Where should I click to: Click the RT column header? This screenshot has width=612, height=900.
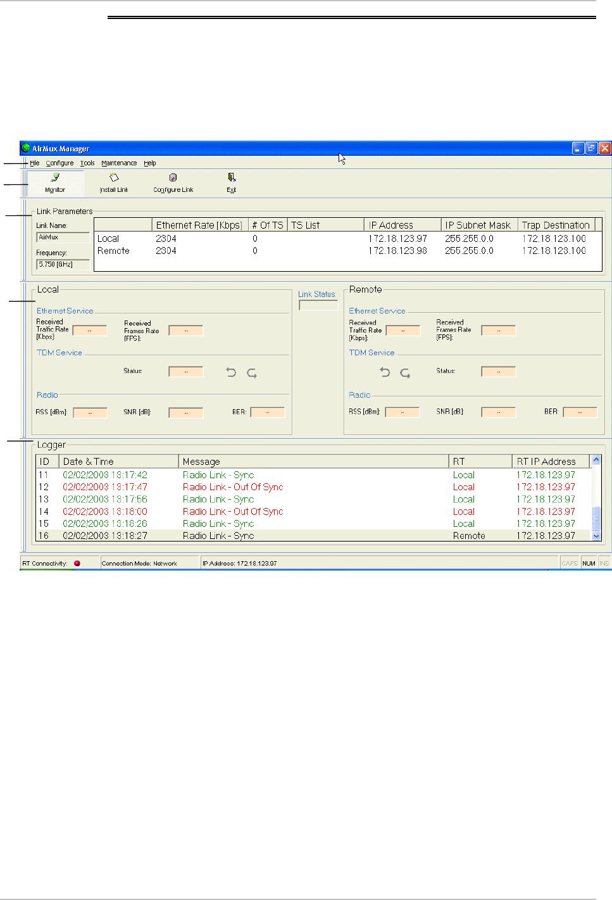(x=480, y=461)
